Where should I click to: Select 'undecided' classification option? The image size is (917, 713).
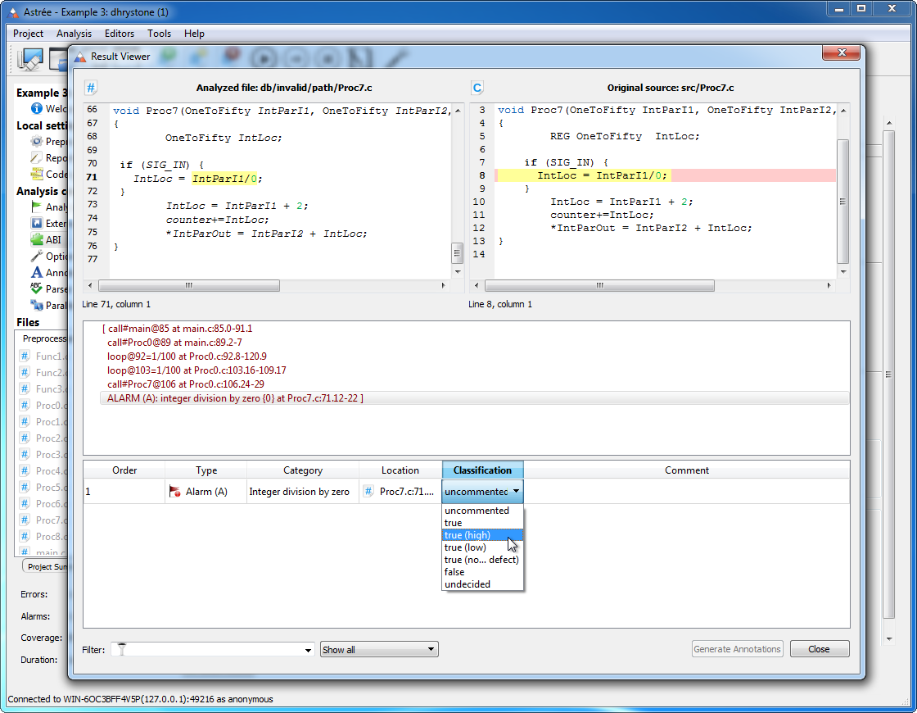pyautogui.click(x=482, y=584)
